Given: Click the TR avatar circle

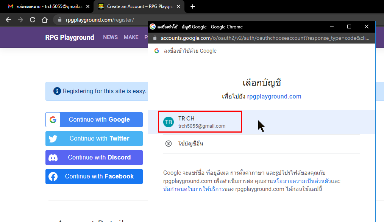Looking at the screenshot, I should tap(169, 122).
